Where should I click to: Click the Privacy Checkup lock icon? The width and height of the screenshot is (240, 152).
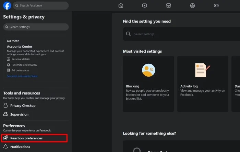(6, 105)
